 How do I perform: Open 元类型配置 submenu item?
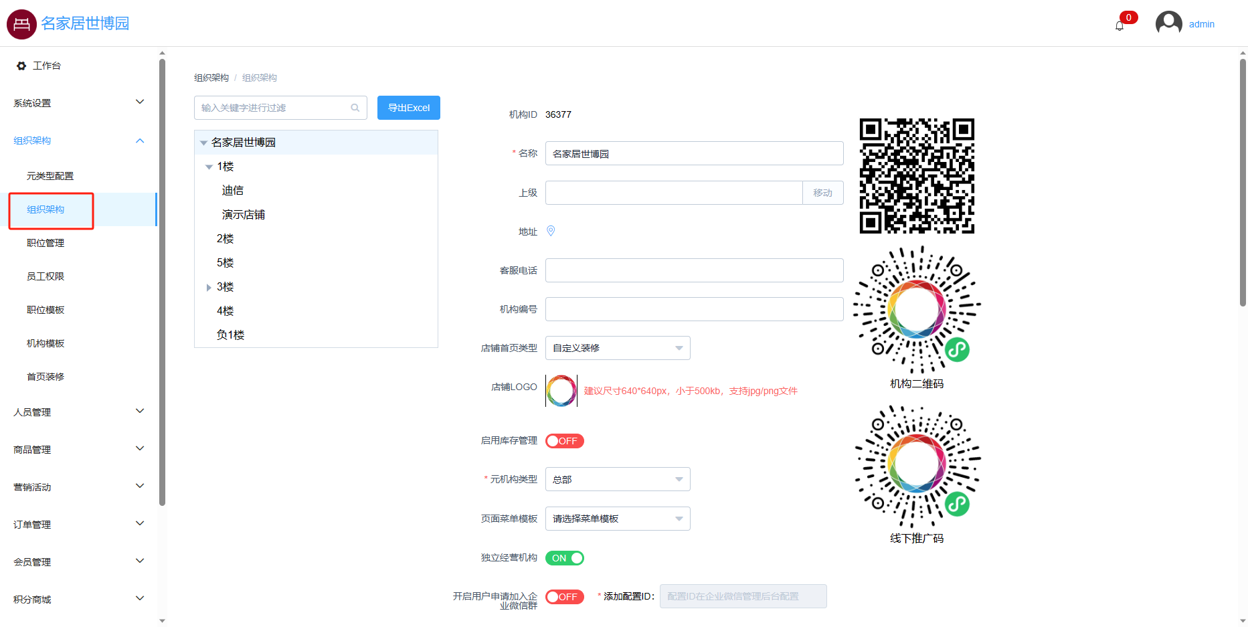[79, 176]
